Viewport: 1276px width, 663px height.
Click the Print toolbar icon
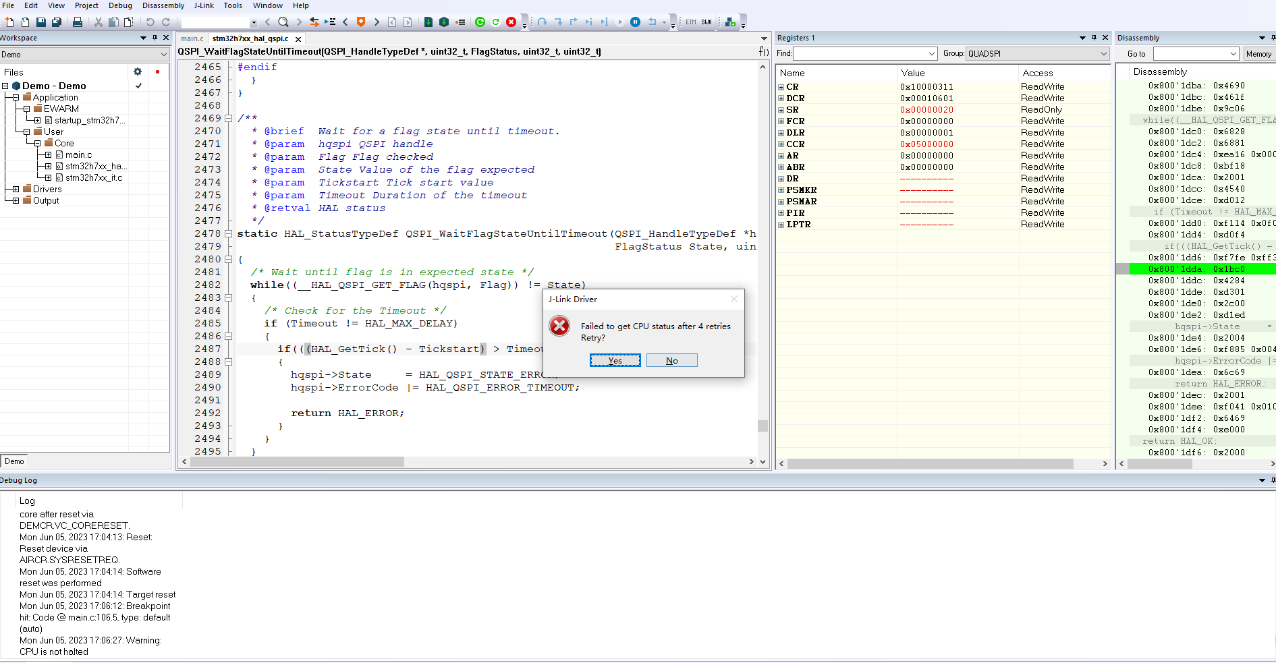[78, 22]
